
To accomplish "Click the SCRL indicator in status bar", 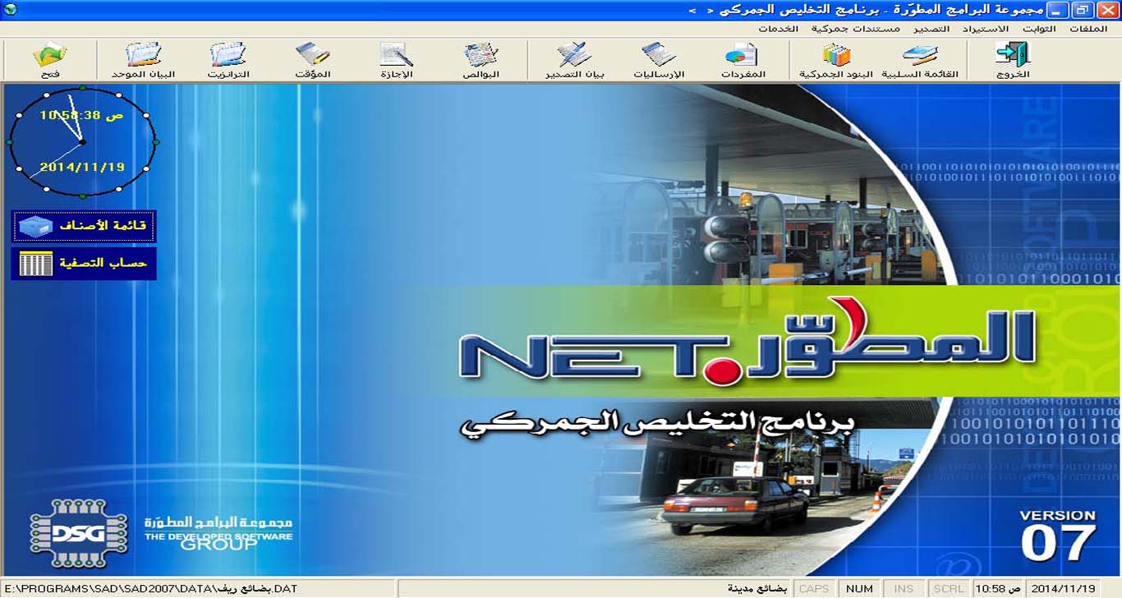I will (x=949, y=589).
